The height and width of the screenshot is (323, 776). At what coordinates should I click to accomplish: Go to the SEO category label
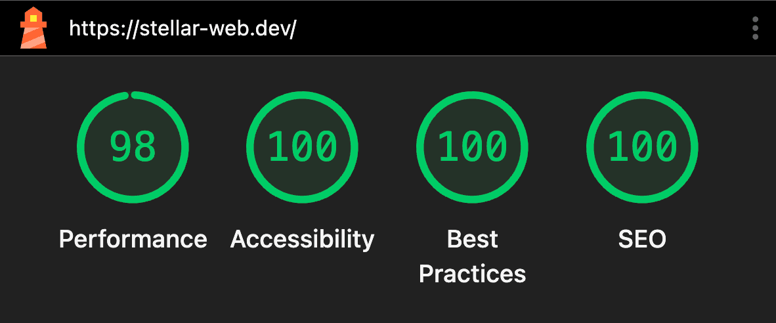click(x=642, y=239)
